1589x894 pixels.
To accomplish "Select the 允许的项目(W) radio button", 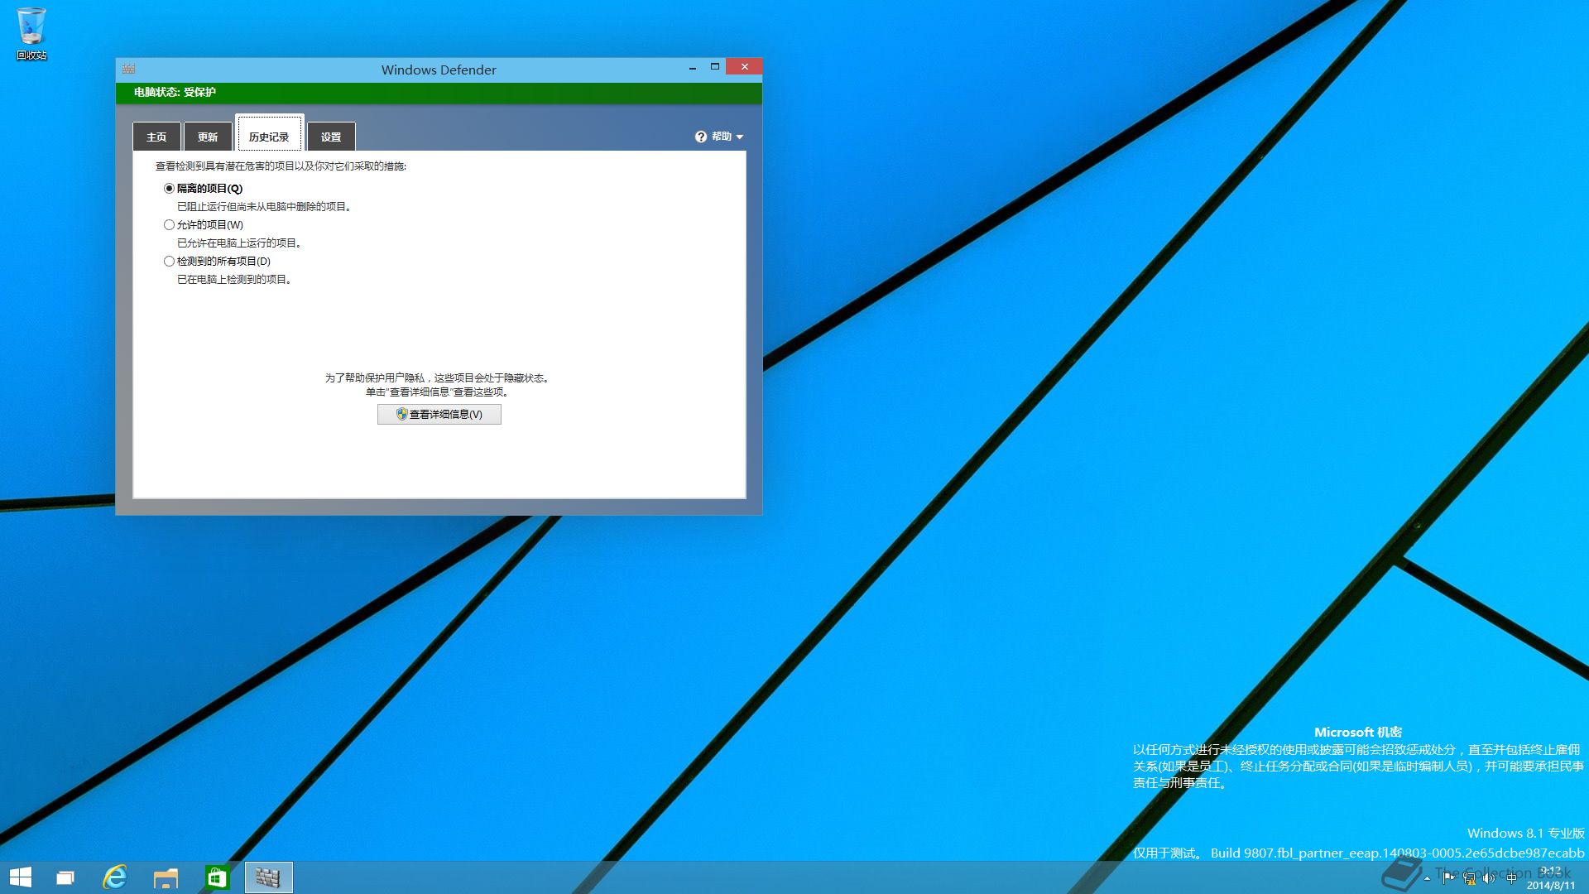I will coord(169,225).
